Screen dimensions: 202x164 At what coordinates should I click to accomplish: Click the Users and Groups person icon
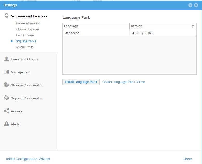click(x=6, y=59)
